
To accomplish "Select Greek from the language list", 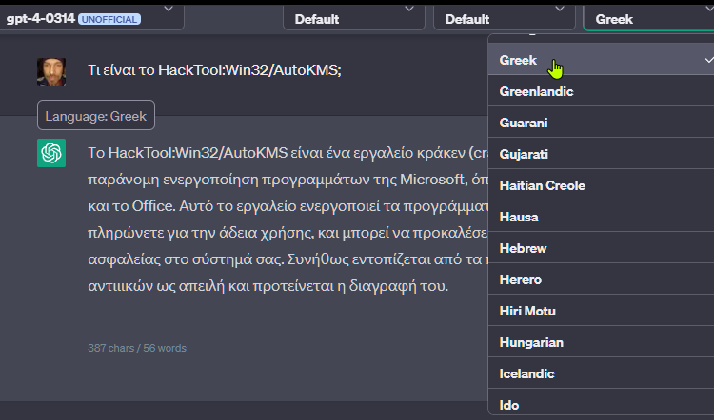I will coord(519,60).
